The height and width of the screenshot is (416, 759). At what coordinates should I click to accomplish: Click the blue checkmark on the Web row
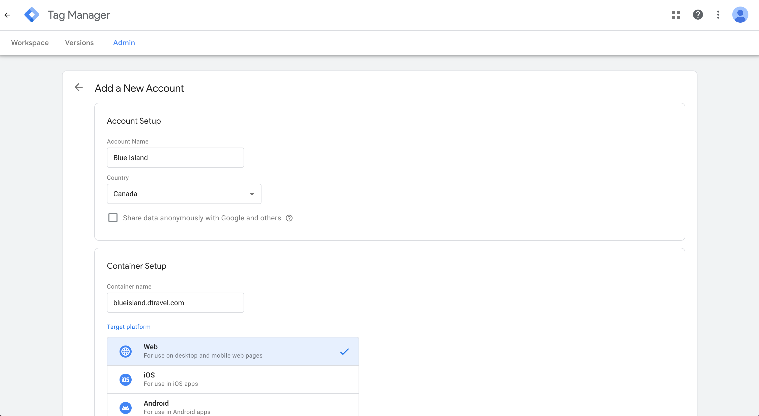pyautogui.click(x=344, y=352)
